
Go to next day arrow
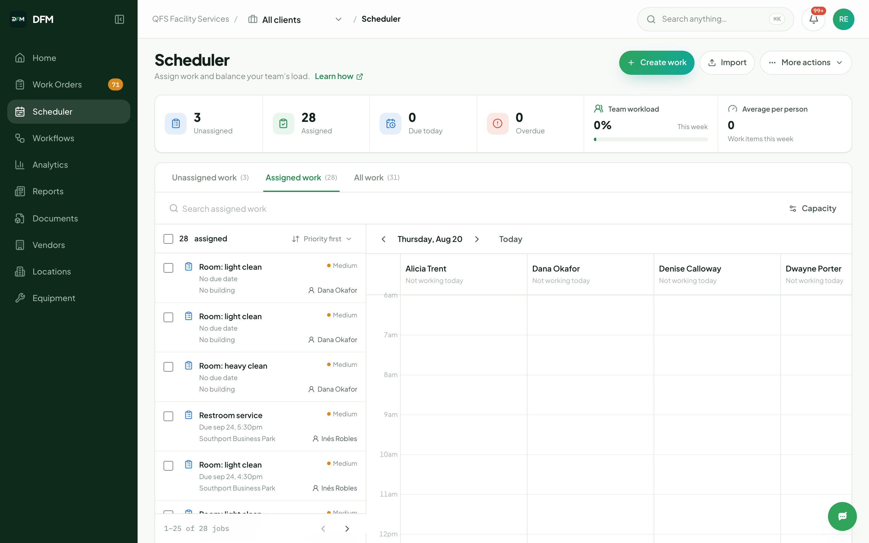(x=477, y=239)
